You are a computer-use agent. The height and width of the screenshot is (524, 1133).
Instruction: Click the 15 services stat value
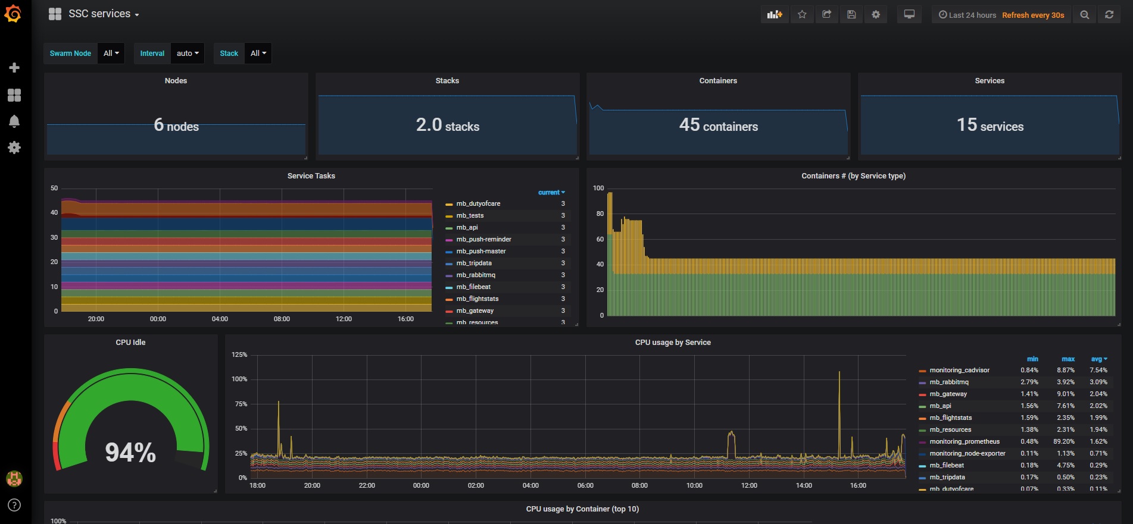point(990,125)
